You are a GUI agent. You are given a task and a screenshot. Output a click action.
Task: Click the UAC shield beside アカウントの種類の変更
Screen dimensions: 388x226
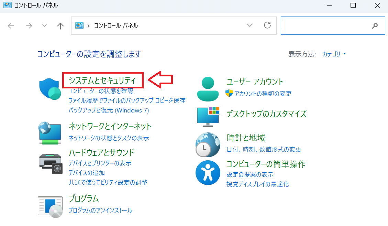(x=229, y=93)
